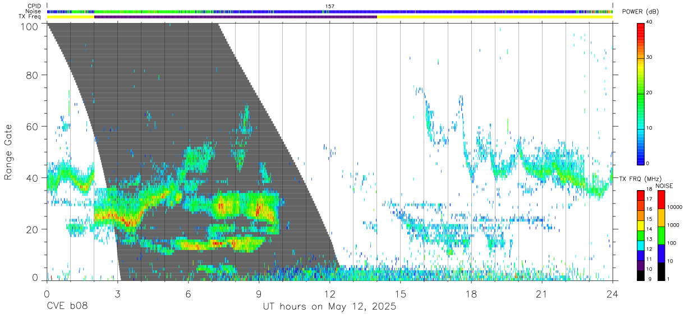Click the 0 hour label on UT axis
The image size is (689, 318).
pos(47,293)
